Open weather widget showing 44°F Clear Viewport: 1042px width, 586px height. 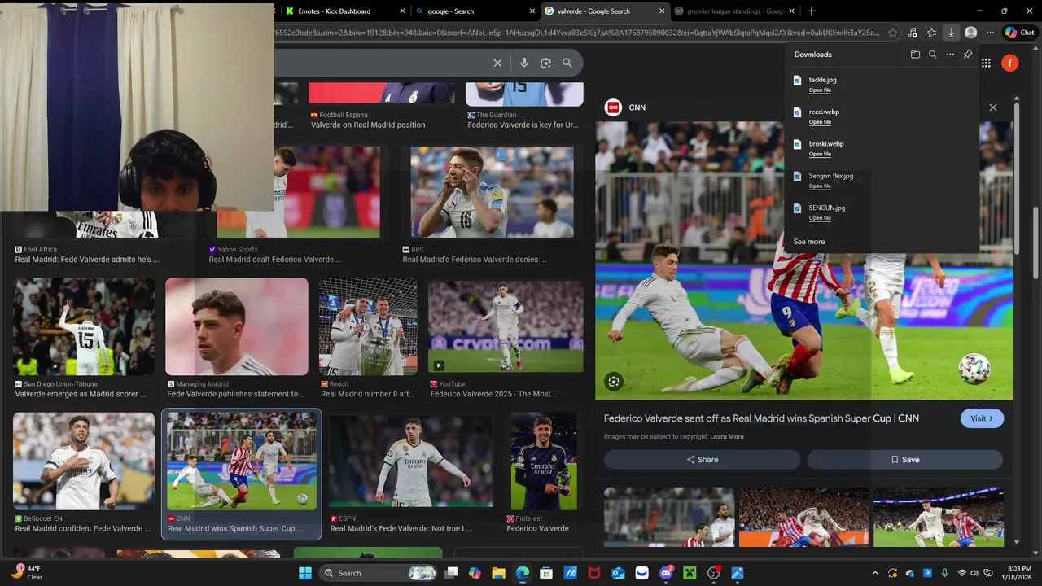26,573
